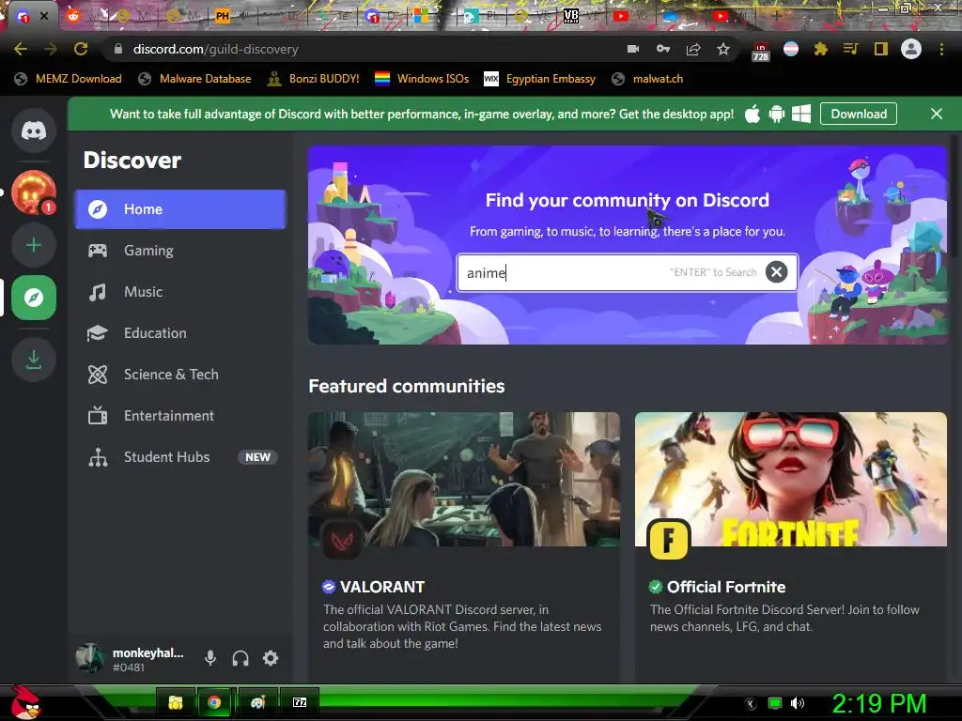This screenshot has height=721, width=962.
Task: Select the Home category in Discover
Action: pyautogui.click(x=179, y=209)
